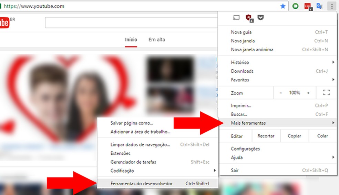Screen dimensions: 339x195
Task: Switch to the Em alta tab
Action: [x=157, y=40]
